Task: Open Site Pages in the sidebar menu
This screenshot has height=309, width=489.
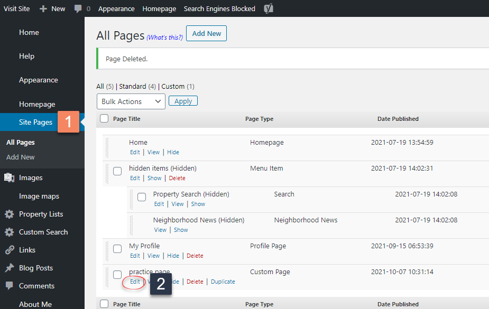Action: point(35,122)
